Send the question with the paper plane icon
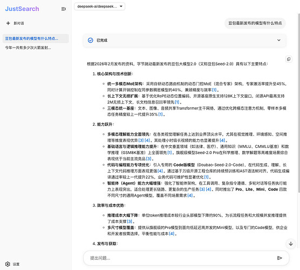This screenshot has width=300, height=270. tap(279, 258)
